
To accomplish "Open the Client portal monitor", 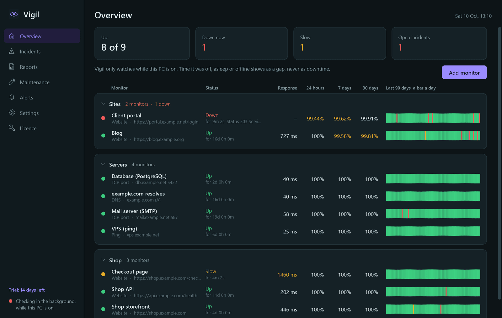I will click(x=291, y=119).
